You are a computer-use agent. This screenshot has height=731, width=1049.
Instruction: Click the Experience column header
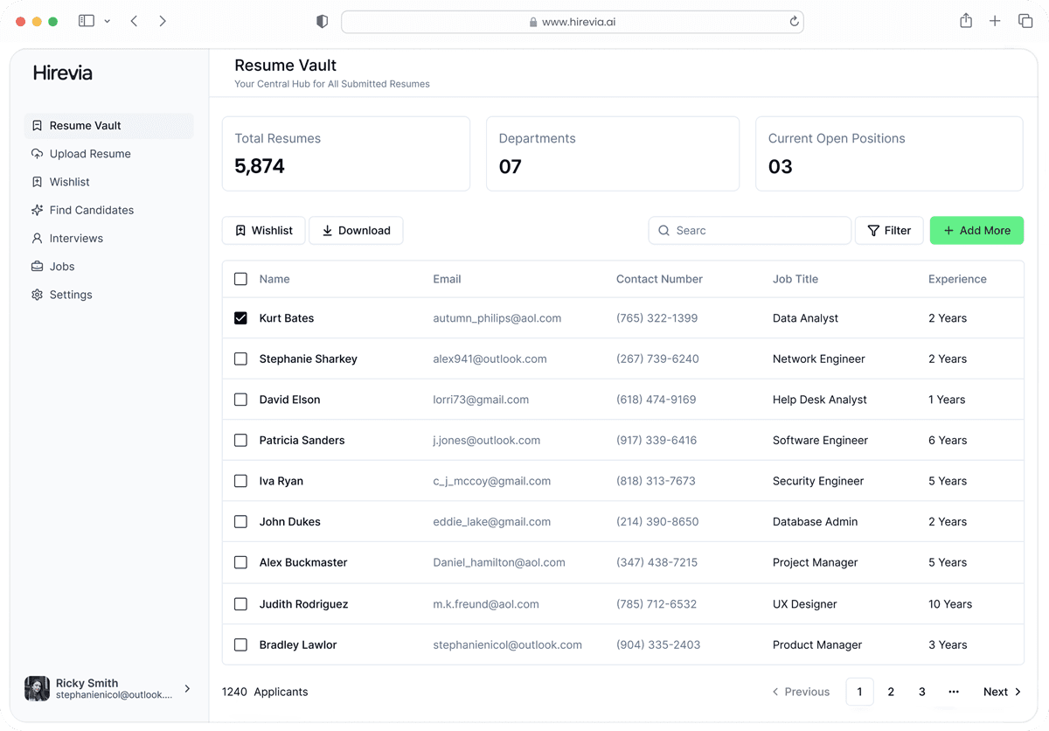point(957,279)
